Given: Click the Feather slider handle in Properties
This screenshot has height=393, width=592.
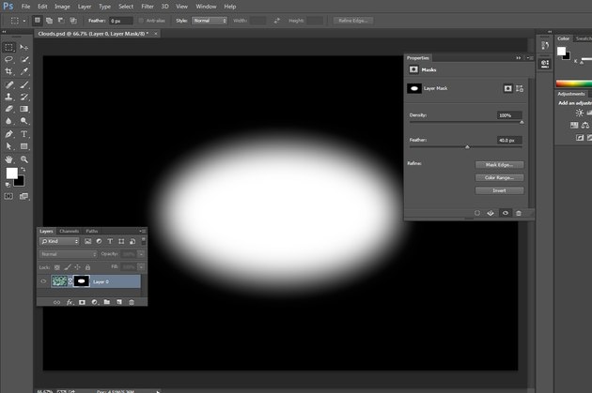Looking at the screenshot, I should pyautogui.click(x=467, y=147).
